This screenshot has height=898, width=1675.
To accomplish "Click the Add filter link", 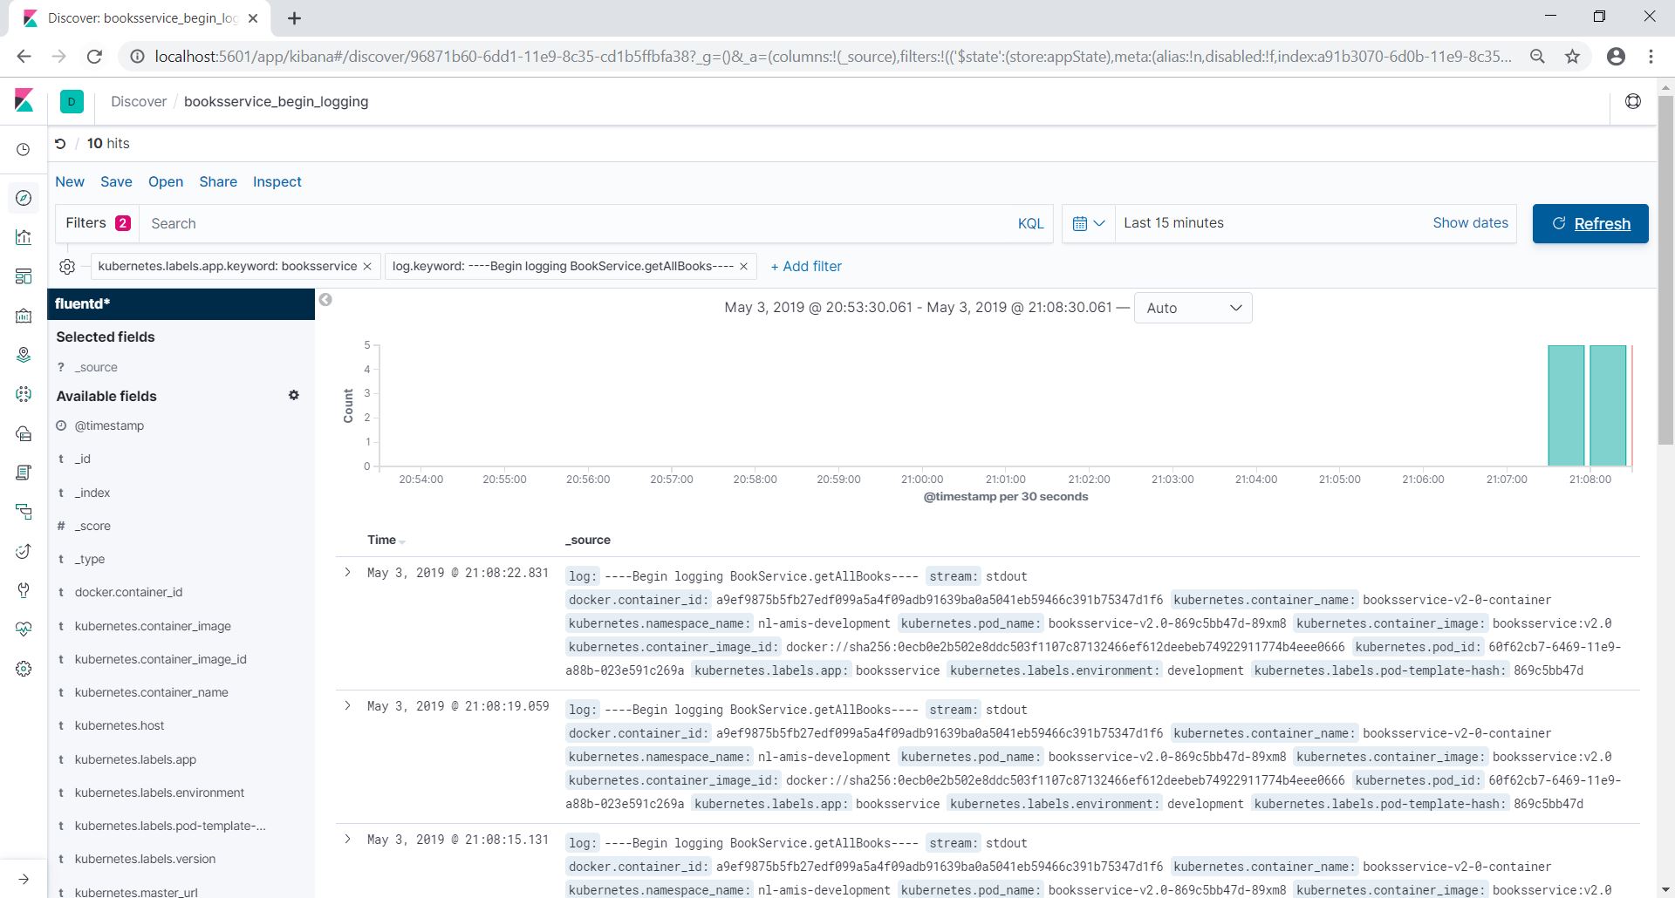I will pyautogui.click(x=806, y=267).
